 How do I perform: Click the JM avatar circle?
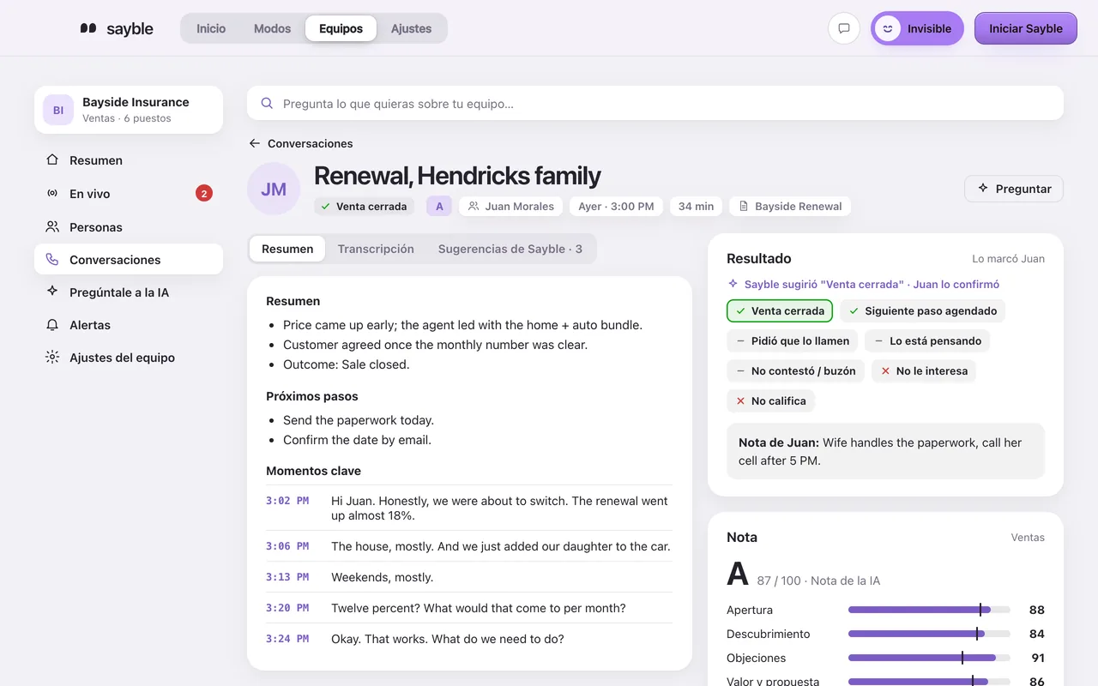[274, 189]
